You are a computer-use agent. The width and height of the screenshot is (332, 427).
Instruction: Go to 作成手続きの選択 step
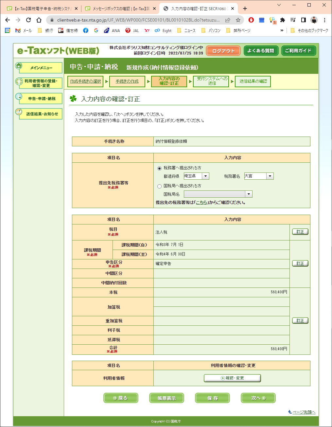[x=85, y=81]
